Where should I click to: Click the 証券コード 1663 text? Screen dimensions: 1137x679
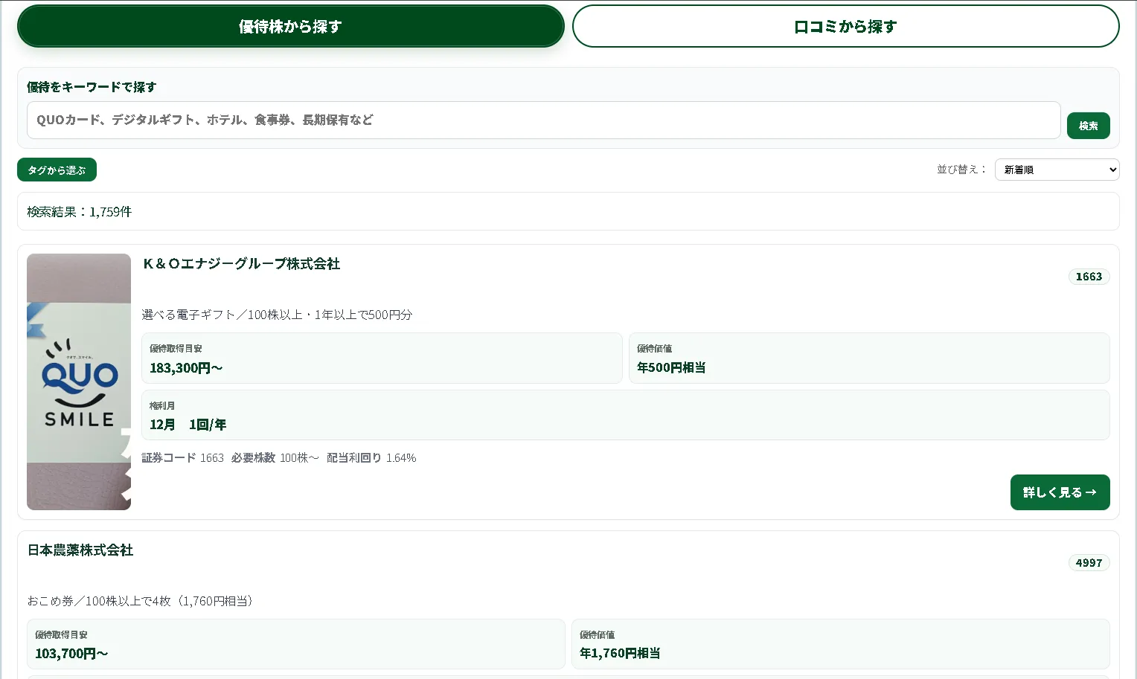click(182, 458)
